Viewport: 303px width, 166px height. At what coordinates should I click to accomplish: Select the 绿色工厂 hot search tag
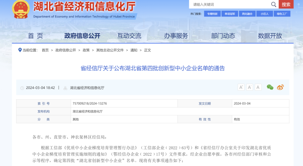click(x=282, y=14)
